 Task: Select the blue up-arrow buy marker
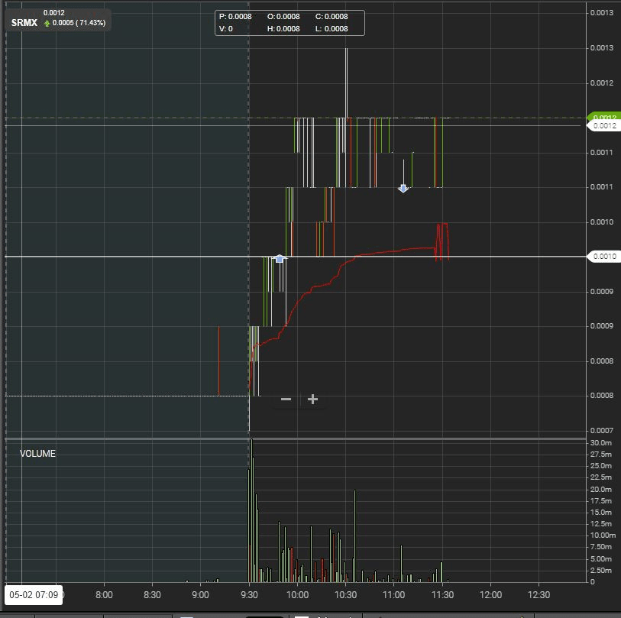point(280,259)
